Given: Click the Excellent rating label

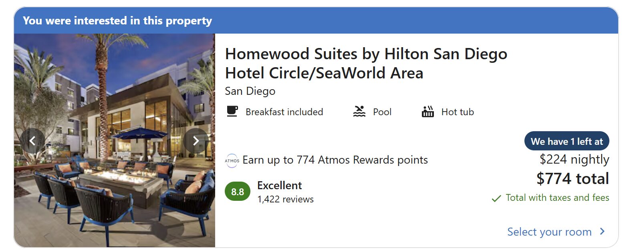Looking at the screenshot, I should pyautogui.click(x=279, y=186).
